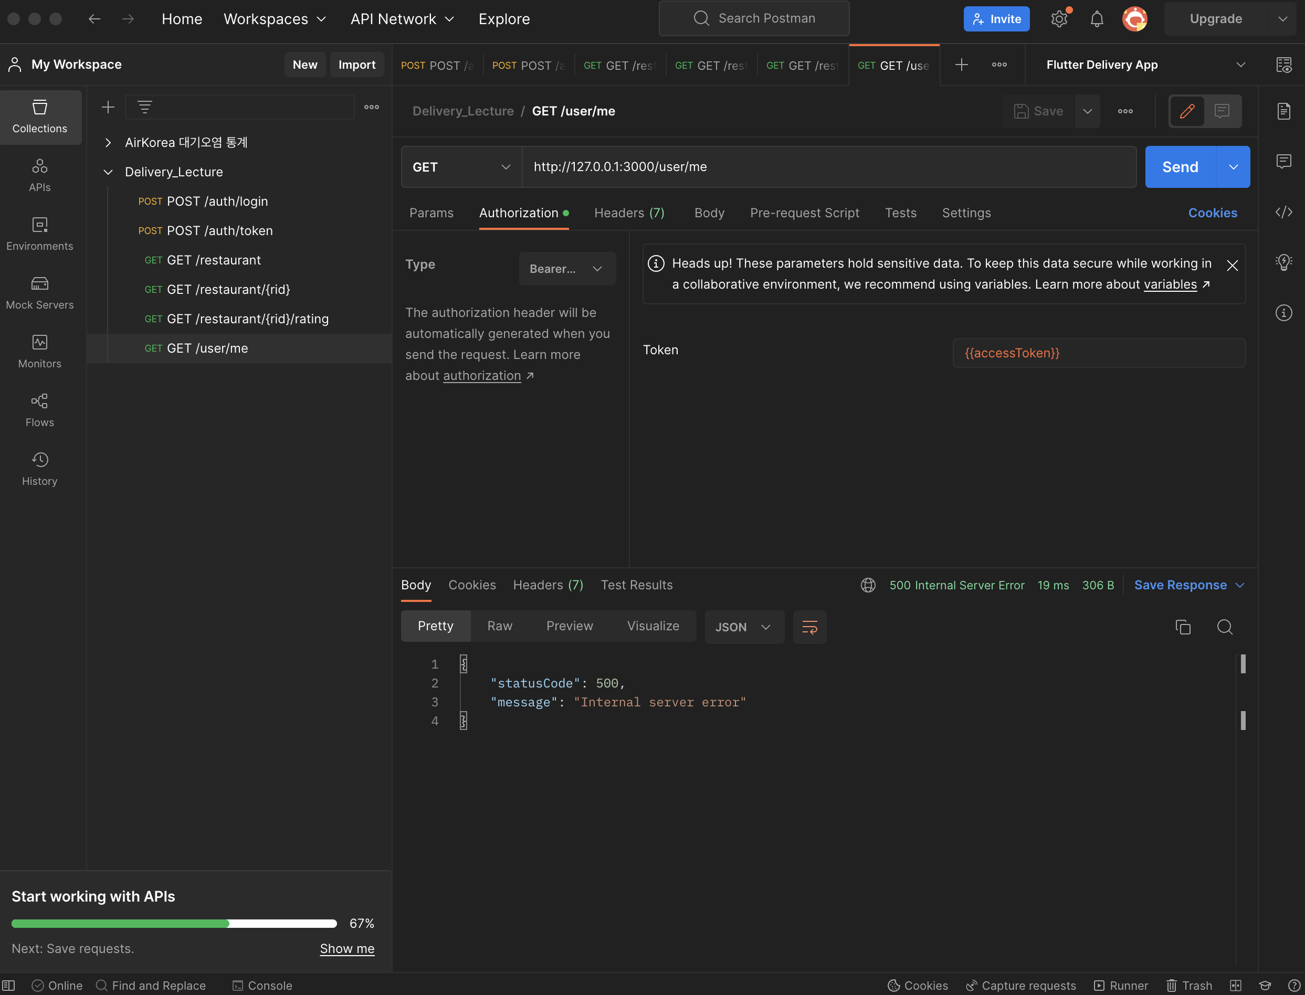Image resolution: width=1305 pixels, height=995 pixels.
Task: Switch to the Params tab
Action: [432, 213]
